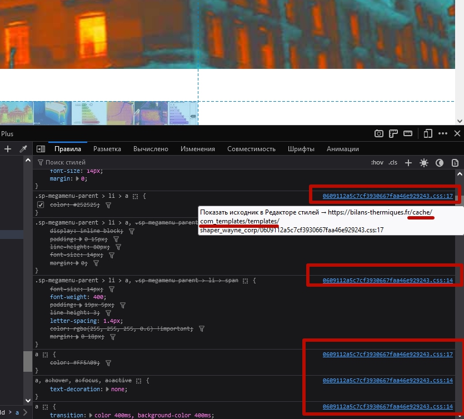This screenshot has height=419, width=464.
Task: Switch to the Вычислено tab
Action: click(151, 149)
